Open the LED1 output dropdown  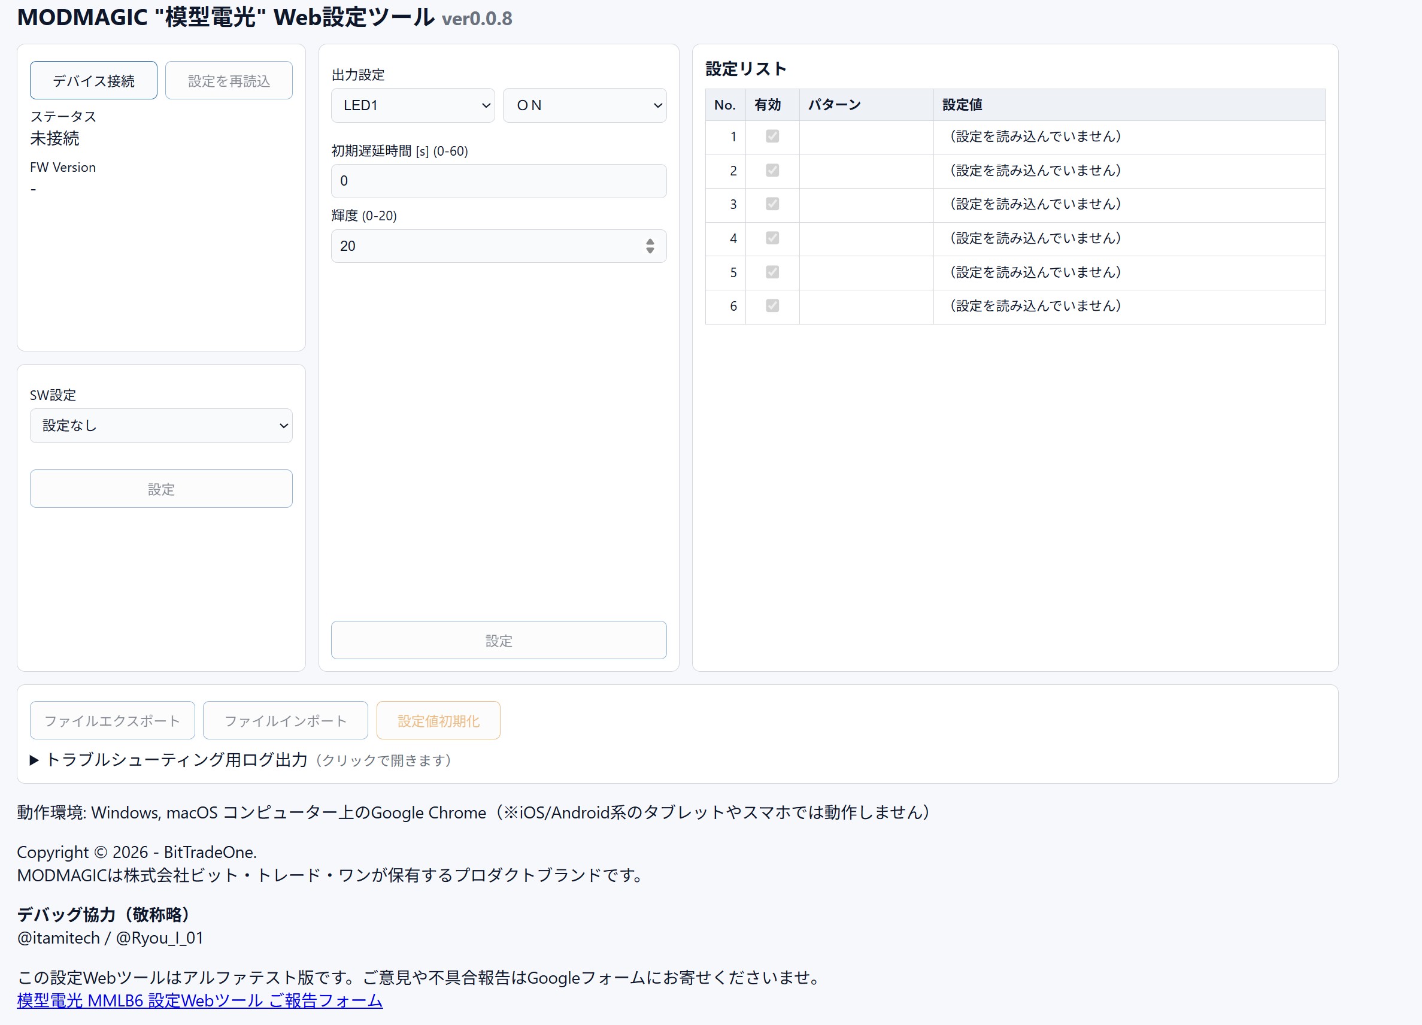click(x=413, y=105)
